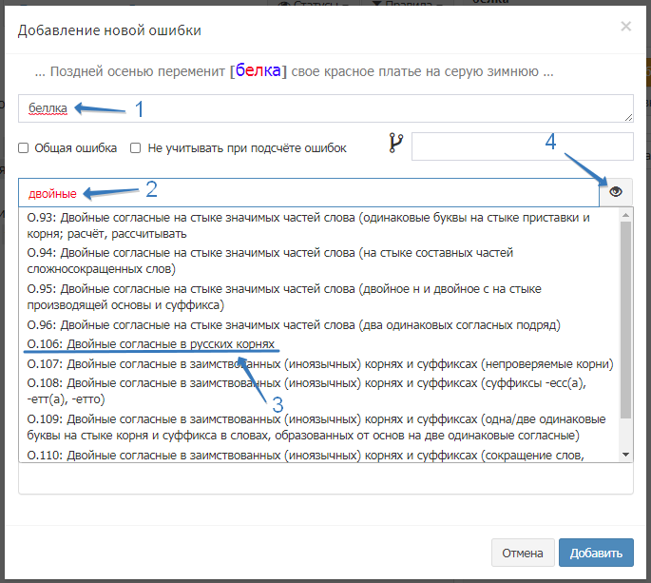Focus the empty field next to branch icon

pyautogui.click(x=522, y=146)
